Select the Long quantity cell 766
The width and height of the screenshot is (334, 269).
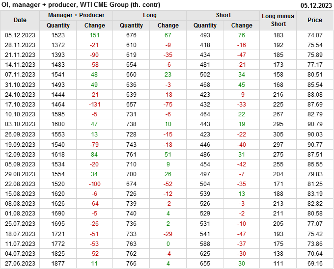(x=132, y=263)
